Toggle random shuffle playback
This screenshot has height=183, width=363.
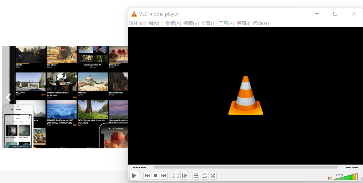tap(213, 176)
